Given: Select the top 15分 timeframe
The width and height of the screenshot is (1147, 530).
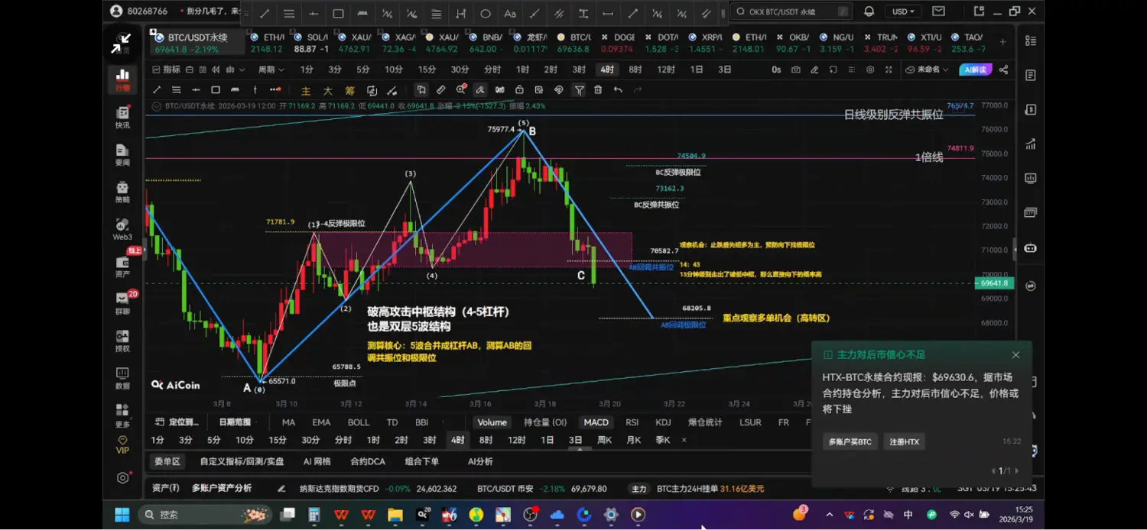Looking at the screenshot, I should click(x=427, y=69).
